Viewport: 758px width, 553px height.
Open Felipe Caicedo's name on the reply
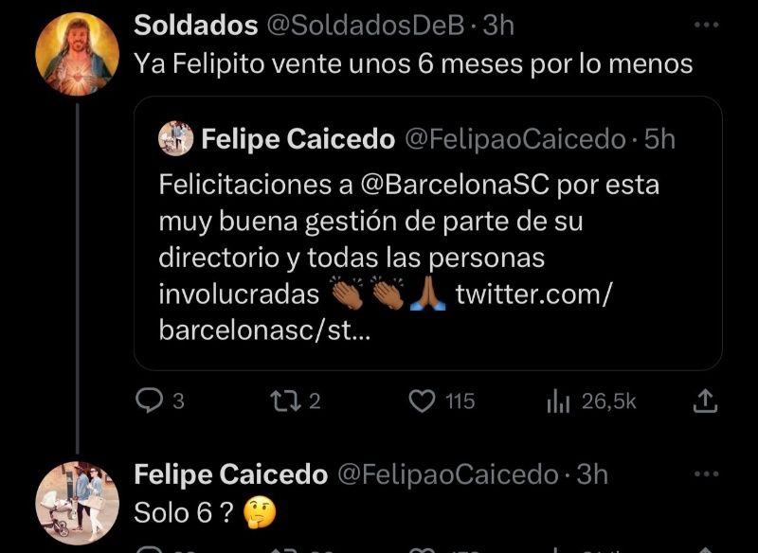click(x=230, y=473)
